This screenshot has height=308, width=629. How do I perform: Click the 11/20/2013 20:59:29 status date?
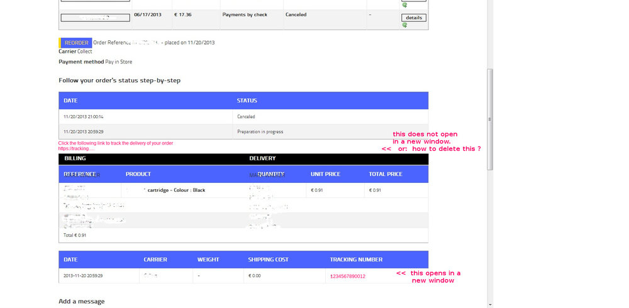click(84, 131)
